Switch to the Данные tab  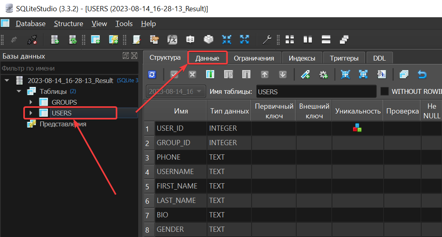(x=207, y=58)
